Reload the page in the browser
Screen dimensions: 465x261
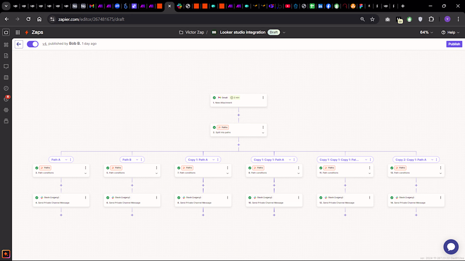pos(28,19)
